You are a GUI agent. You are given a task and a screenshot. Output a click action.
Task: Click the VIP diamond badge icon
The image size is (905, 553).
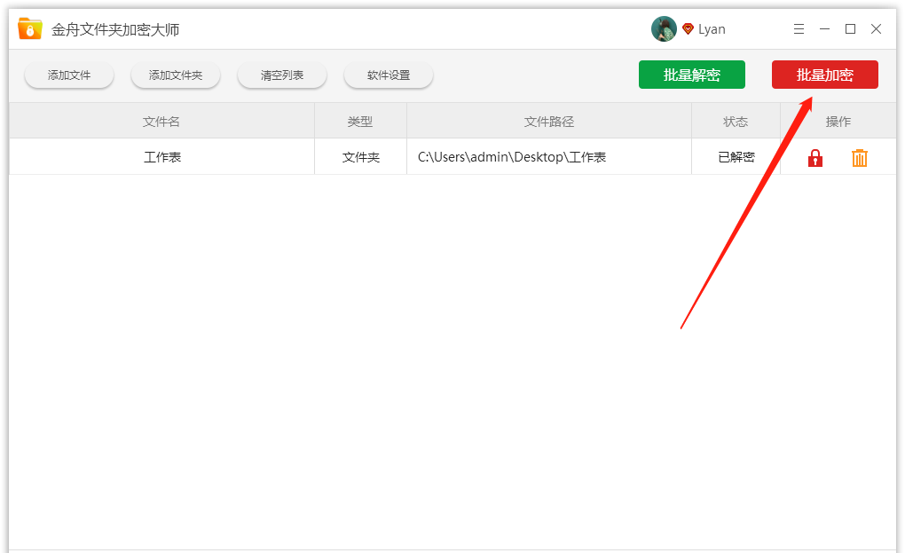[688, 29]
